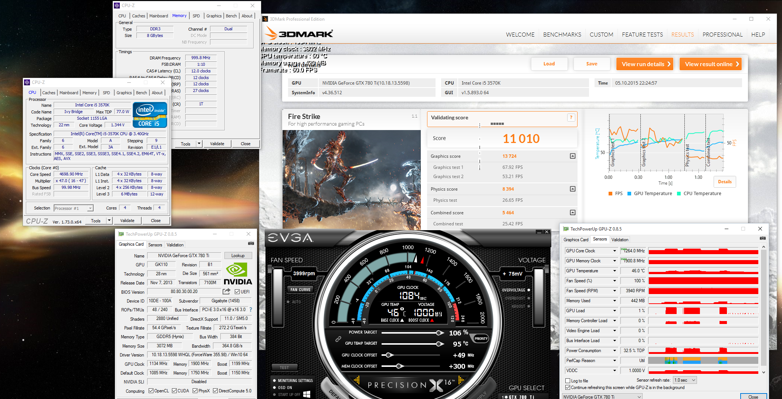Click the BIOS share arrow icon in GPU-Z
Viewport: 782px width, 399px height.
point(226,291)
